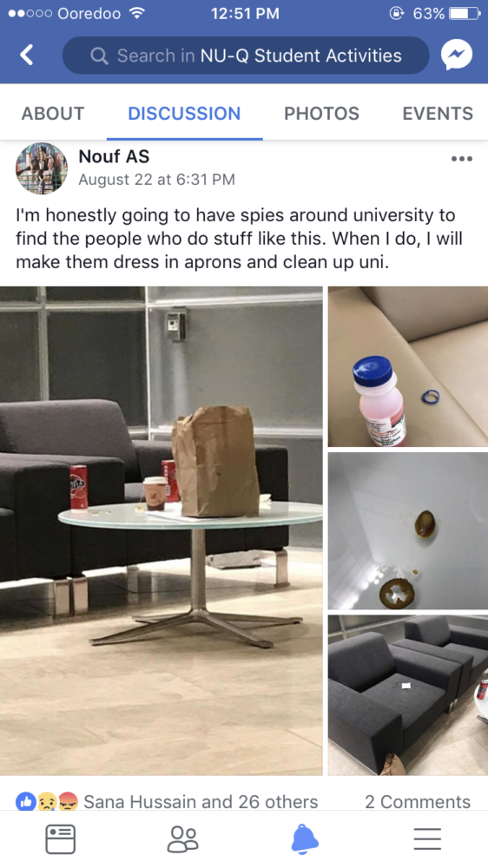The width and height of the screenshot is (488, 868).
Task: Switch to the About tab
Action: point(53,114)
